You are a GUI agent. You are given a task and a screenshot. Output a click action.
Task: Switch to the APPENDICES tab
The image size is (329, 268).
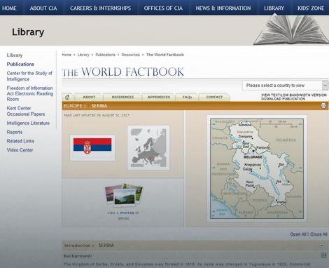click(x=159, y=97)
